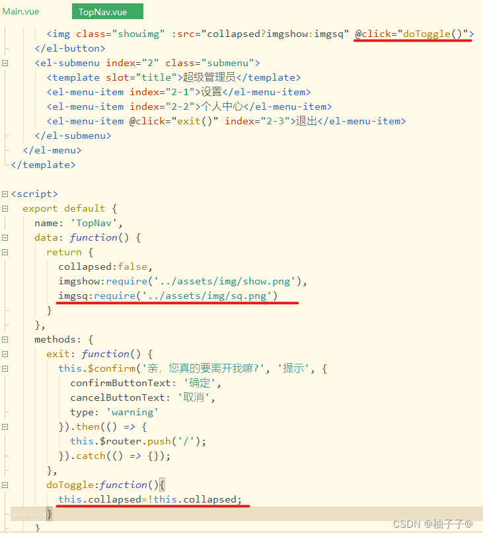Collapse the export default block
Image resolution: width=483 pixels, height=535 pixels.
(5, 208)
